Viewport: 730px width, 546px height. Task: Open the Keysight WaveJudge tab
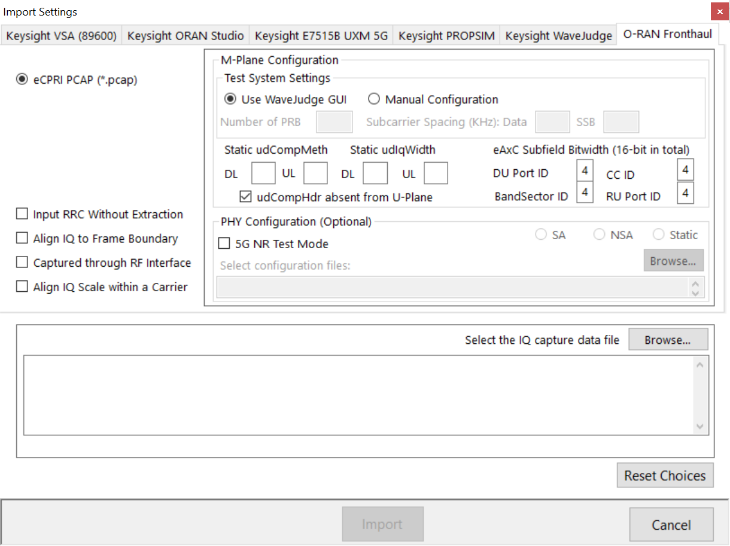click(558, 36)
